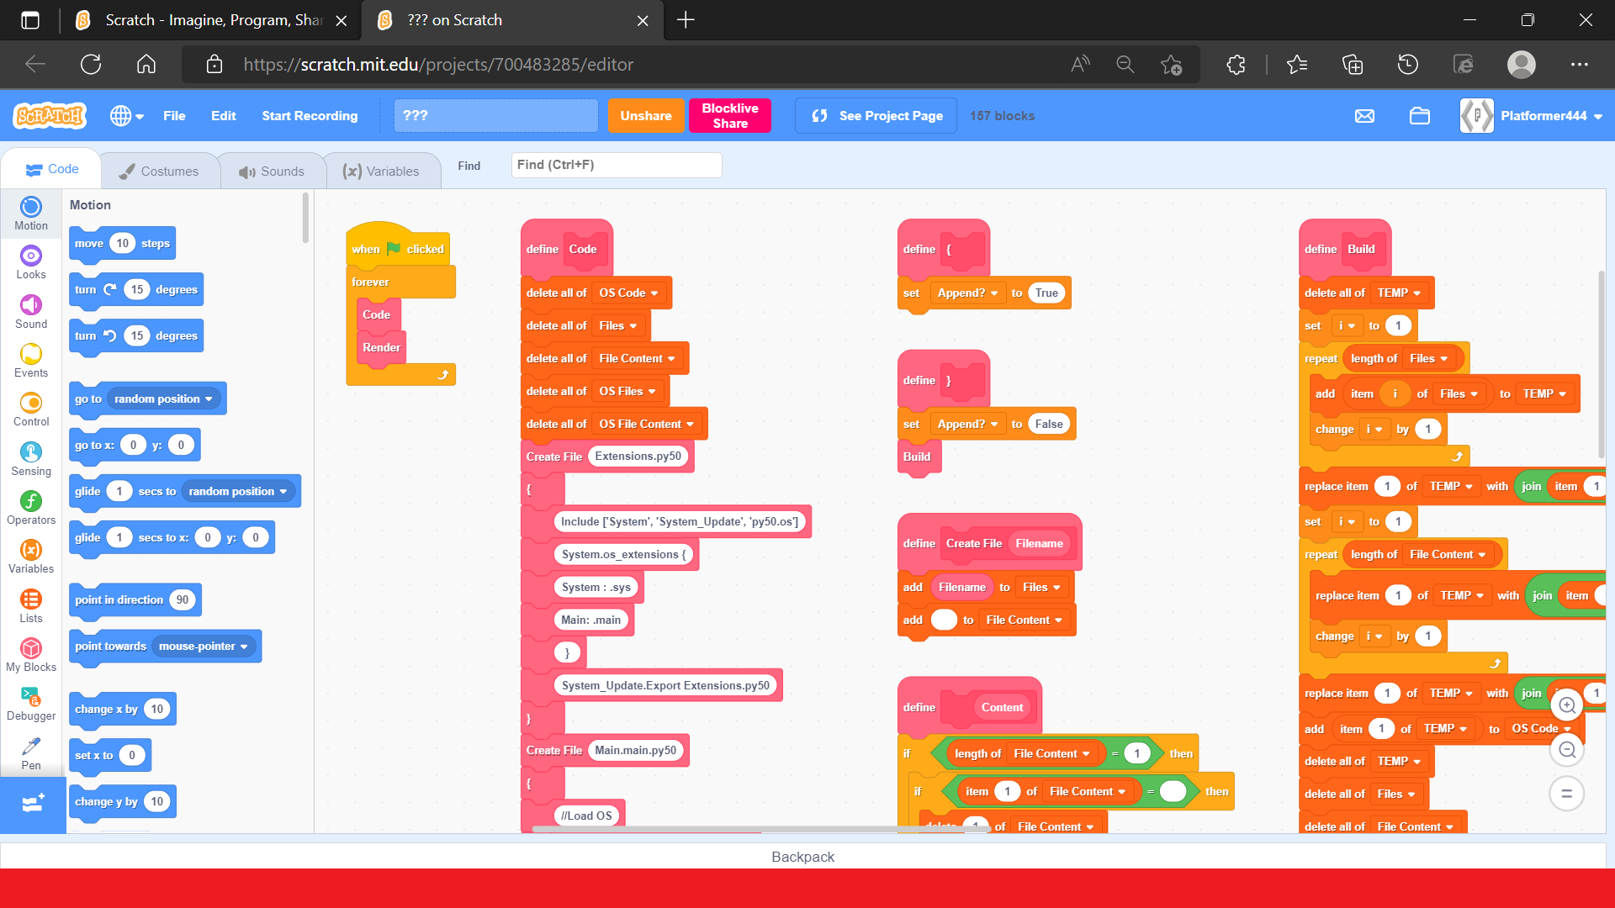Zoom in the code workspace

click(x=1566, y=705)
